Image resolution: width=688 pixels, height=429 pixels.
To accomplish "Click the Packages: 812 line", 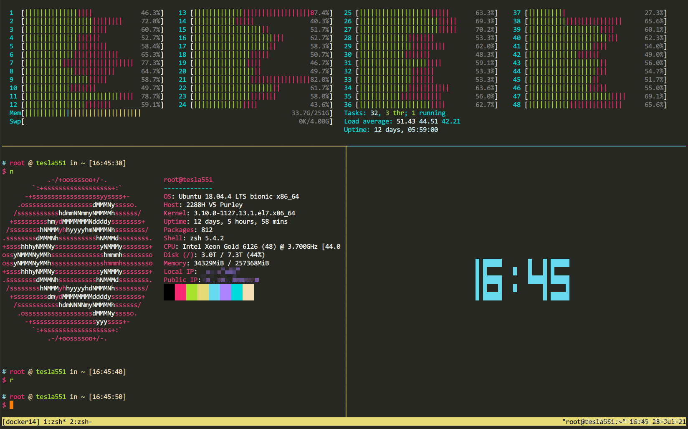I will point(188,230).
